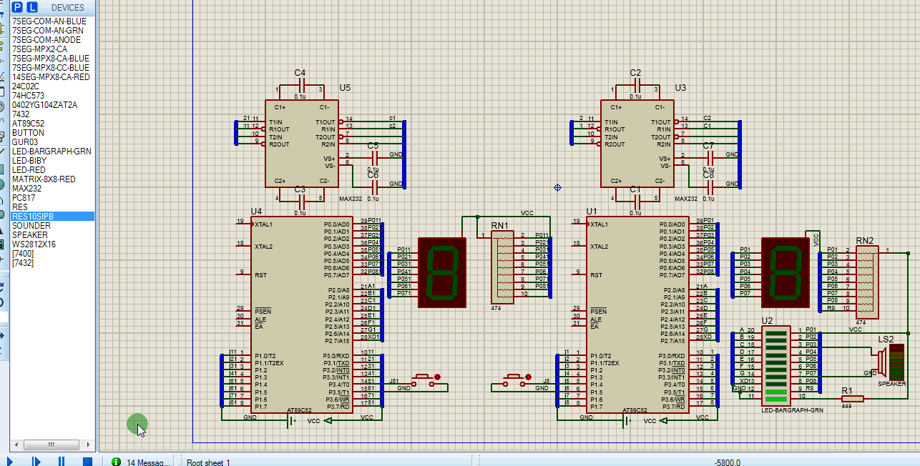Click the P pick devices button
This screenshot has width=920, height=466.
[x=18, y=7]
